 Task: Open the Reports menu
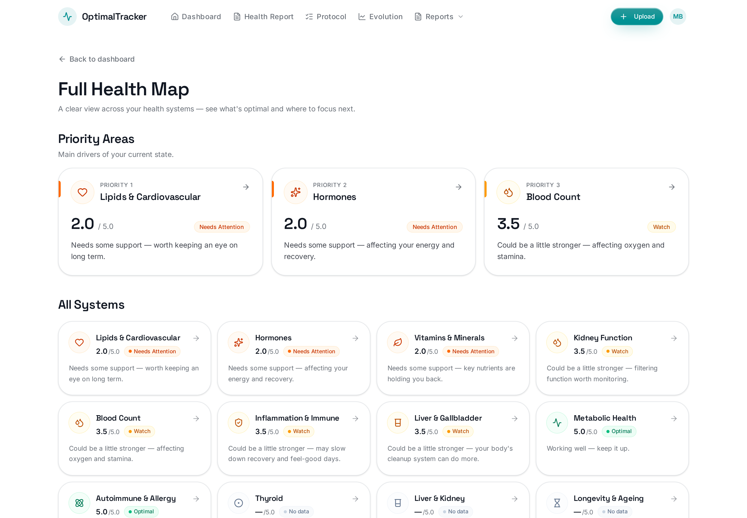[x=439, y=17]
